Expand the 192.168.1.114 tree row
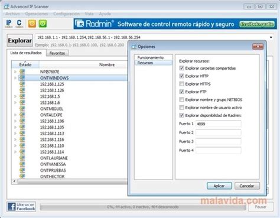The image size is (280, 218). pos(15,152)
